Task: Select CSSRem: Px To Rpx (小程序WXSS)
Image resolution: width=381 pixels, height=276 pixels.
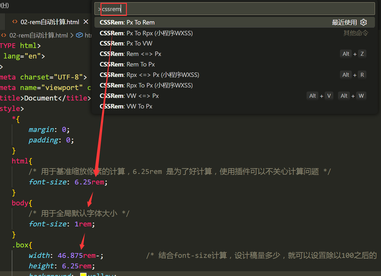Action: (x=146, y=33)
